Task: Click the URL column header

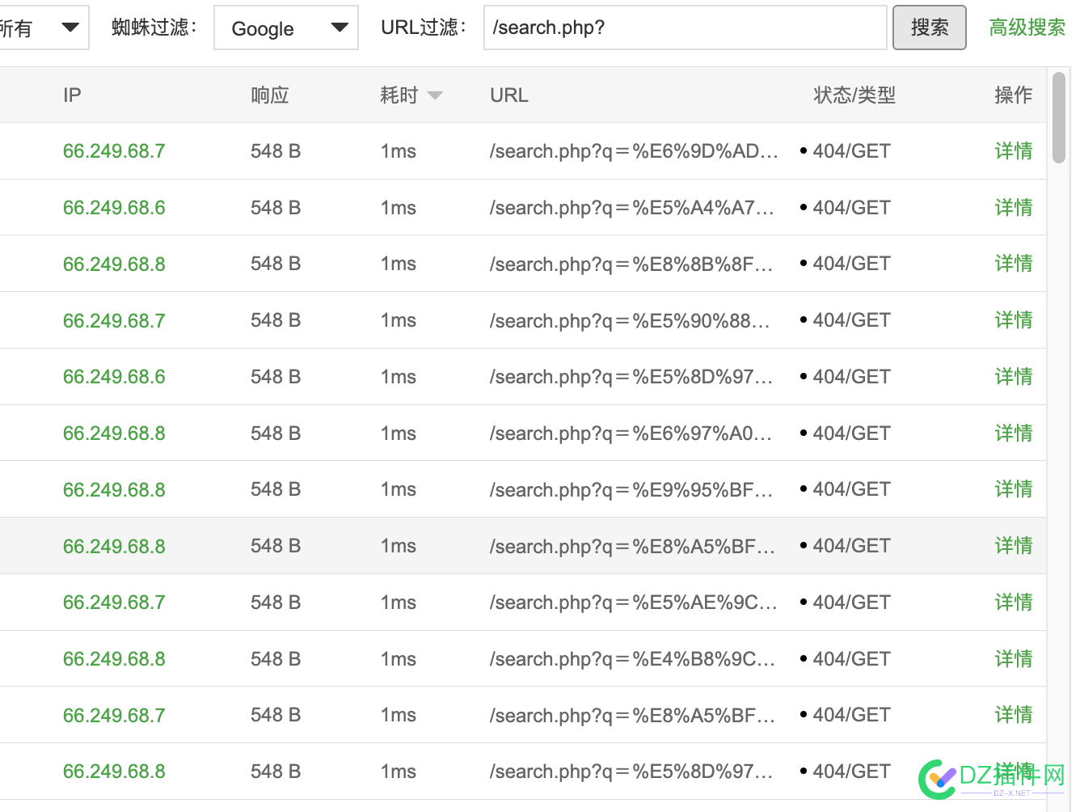Action: point(509,95)
